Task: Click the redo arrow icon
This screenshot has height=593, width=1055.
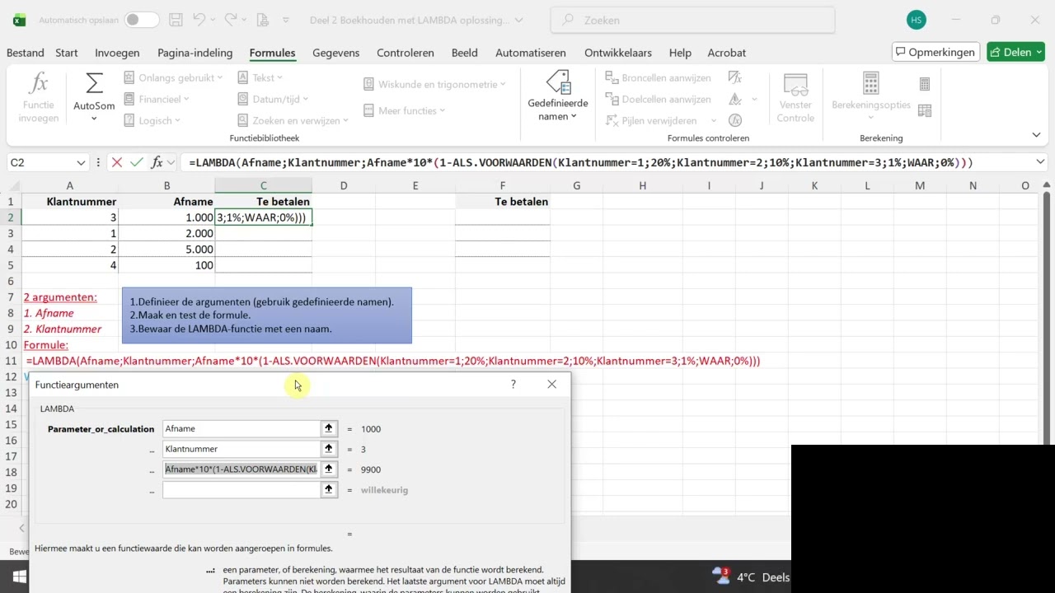Action: pos(231,20)
